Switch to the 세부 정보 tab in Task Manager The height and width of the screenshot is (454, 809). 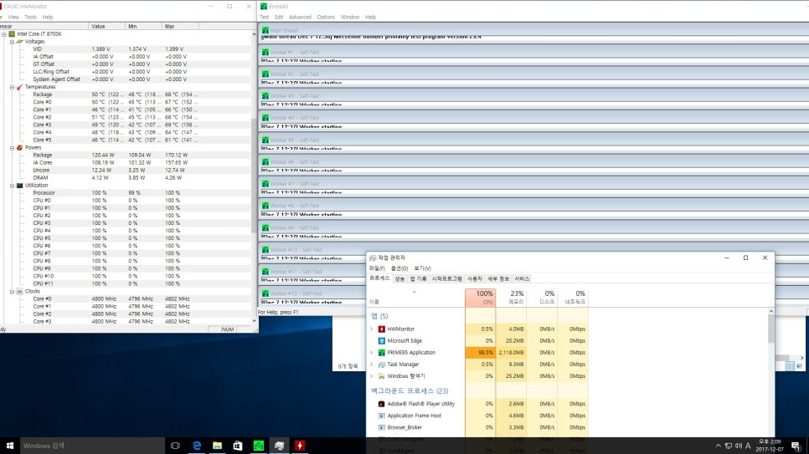(498, 278)
